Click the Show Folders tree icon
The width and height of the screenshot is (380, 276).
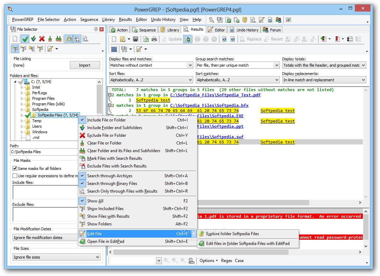(40, 49)
